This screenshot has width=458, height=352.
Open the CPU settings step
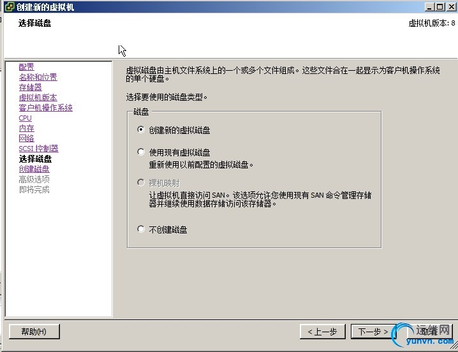(x=25, y=118)
